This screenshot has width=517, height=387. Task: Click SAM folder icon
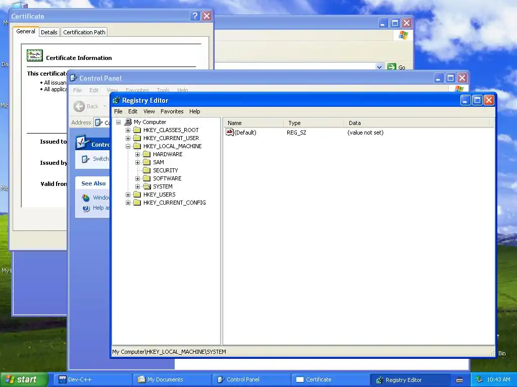point(147,162)
